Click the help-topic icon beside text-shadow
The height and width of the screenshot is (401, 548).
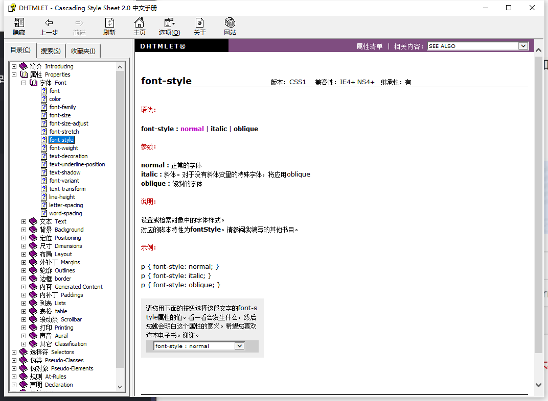point(44,172)
